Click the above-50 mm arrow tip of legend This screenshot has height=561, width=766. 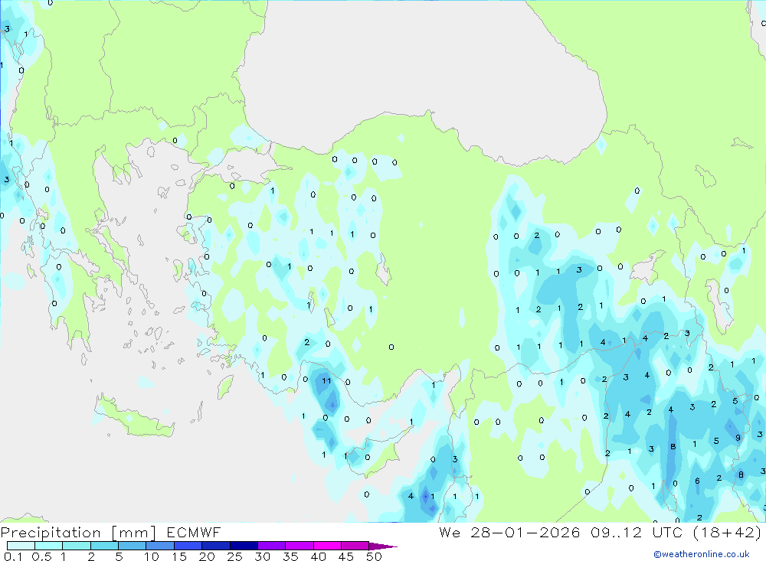point(382,546)
